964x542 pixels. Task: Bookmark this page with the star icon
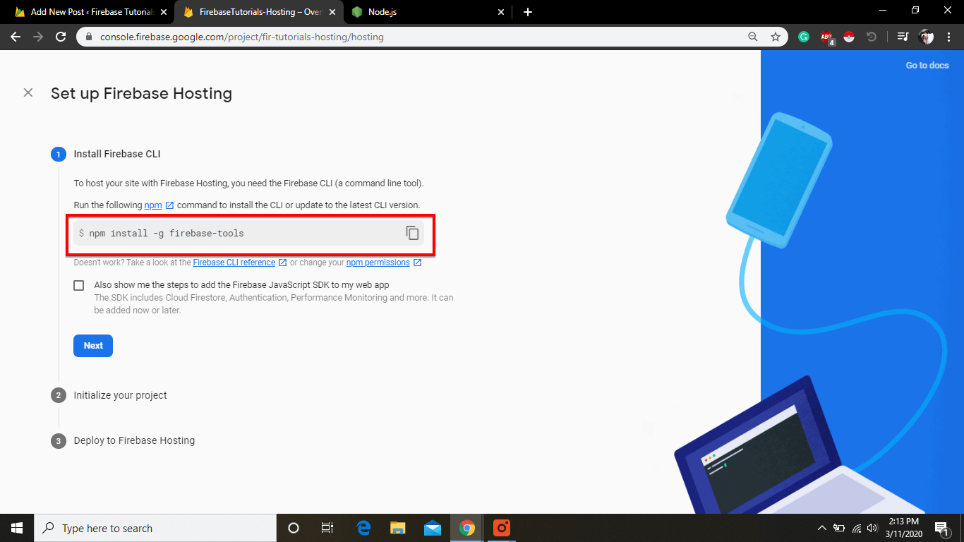coord(776,37)
